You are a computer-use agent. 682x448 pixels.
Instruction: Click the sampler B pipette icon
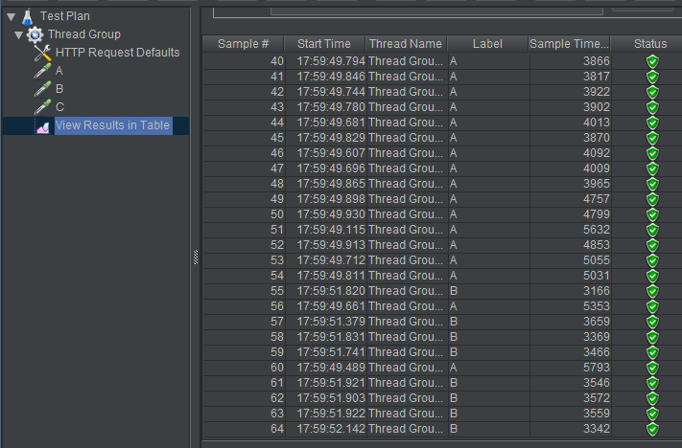[42, 89]
